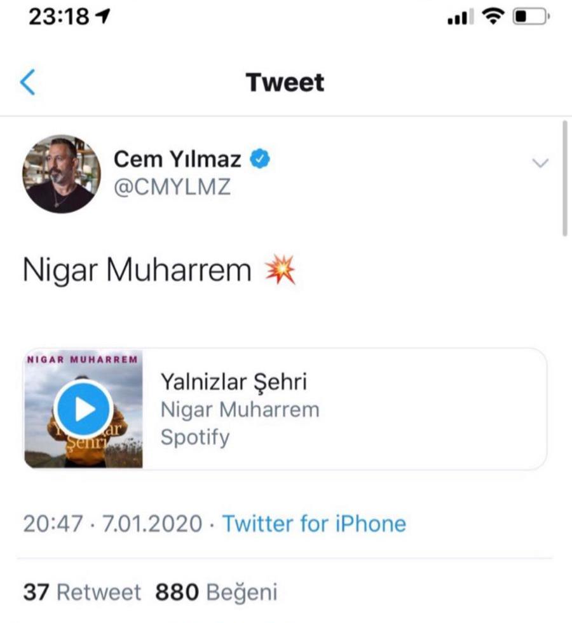The image size is (572, 623).
Task: View the 880 Beğeni likes list
Action: point(216,592)
